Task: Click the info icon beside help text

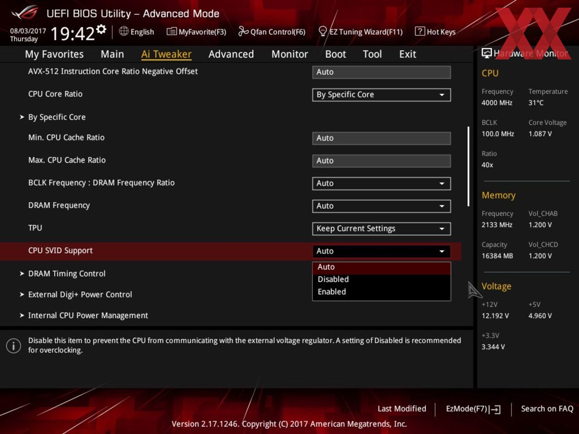Action: point(14,345)
